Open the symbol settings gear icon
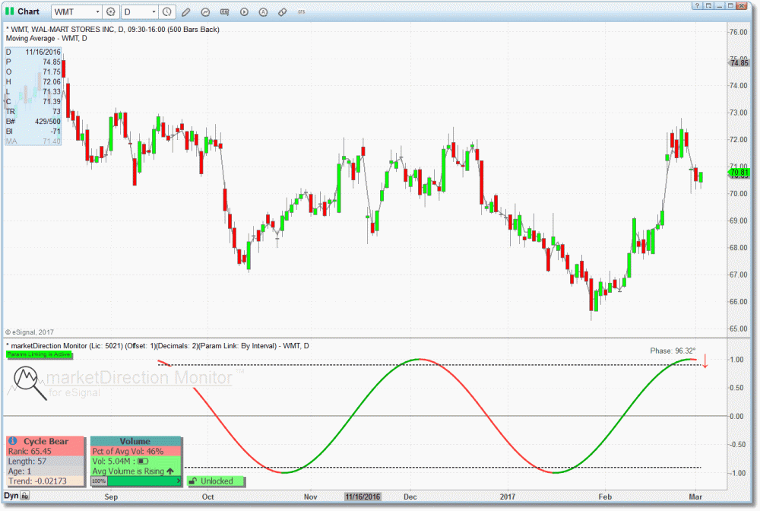Viewport: 760px width, 511px height. pyautogui.click(x=111, y=12)
